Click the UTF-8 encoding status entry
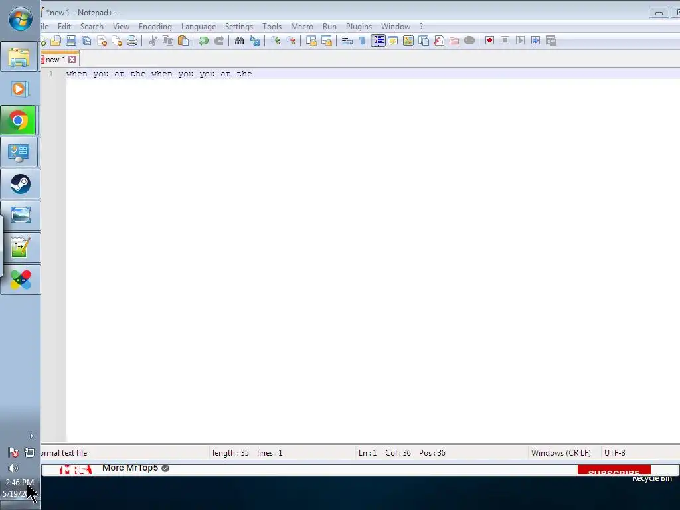 pyautogui.click(x=614, y=453)
